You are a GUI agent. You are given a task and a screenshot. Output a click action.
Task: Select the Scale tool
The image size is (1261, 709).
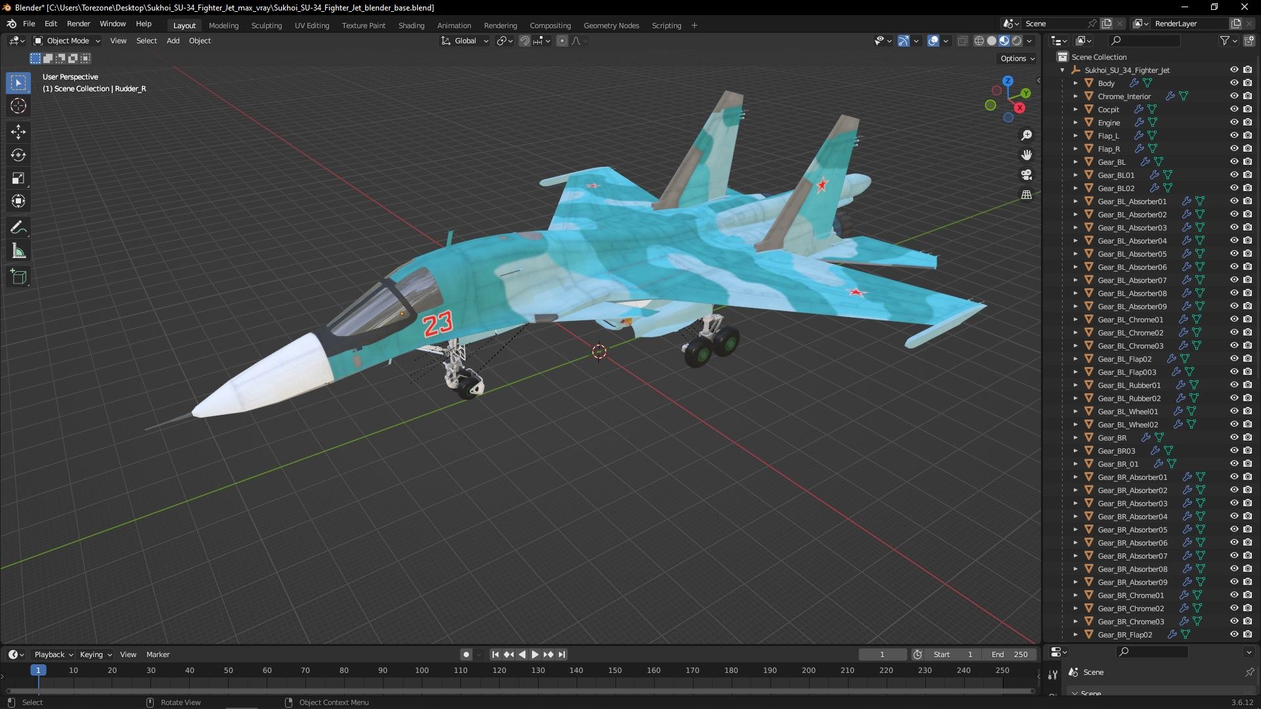pos(18,178)
